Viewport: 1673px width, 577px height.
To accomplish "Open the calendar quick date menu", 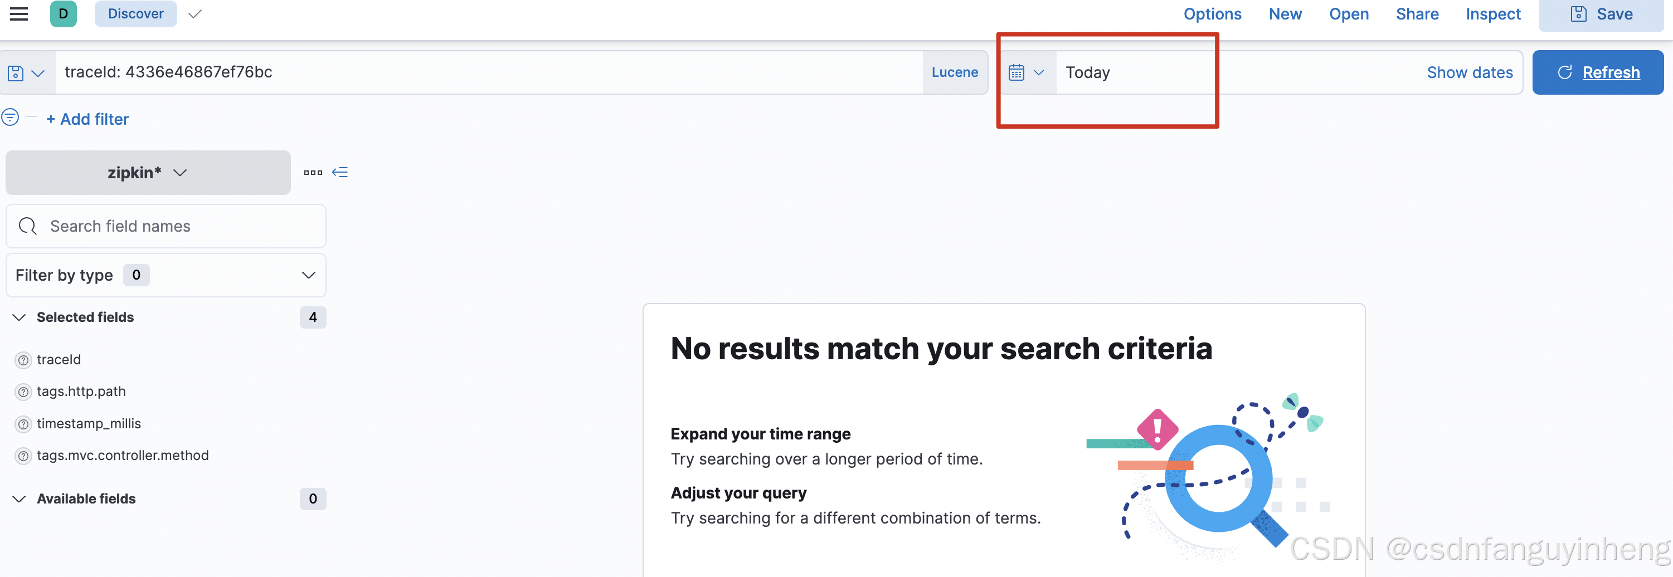I will tap(1026, 73).
